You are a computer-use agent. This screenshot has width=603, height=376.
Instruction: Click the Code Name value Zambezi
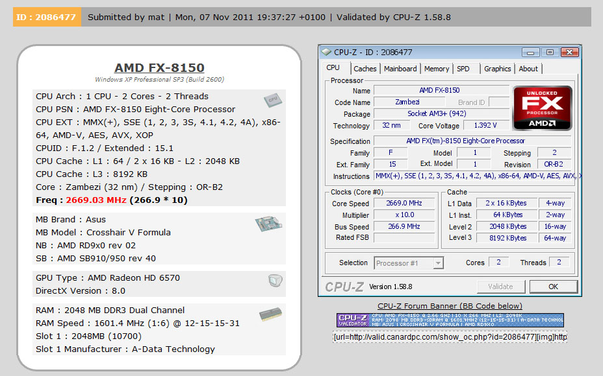click(x=409, y=102)
